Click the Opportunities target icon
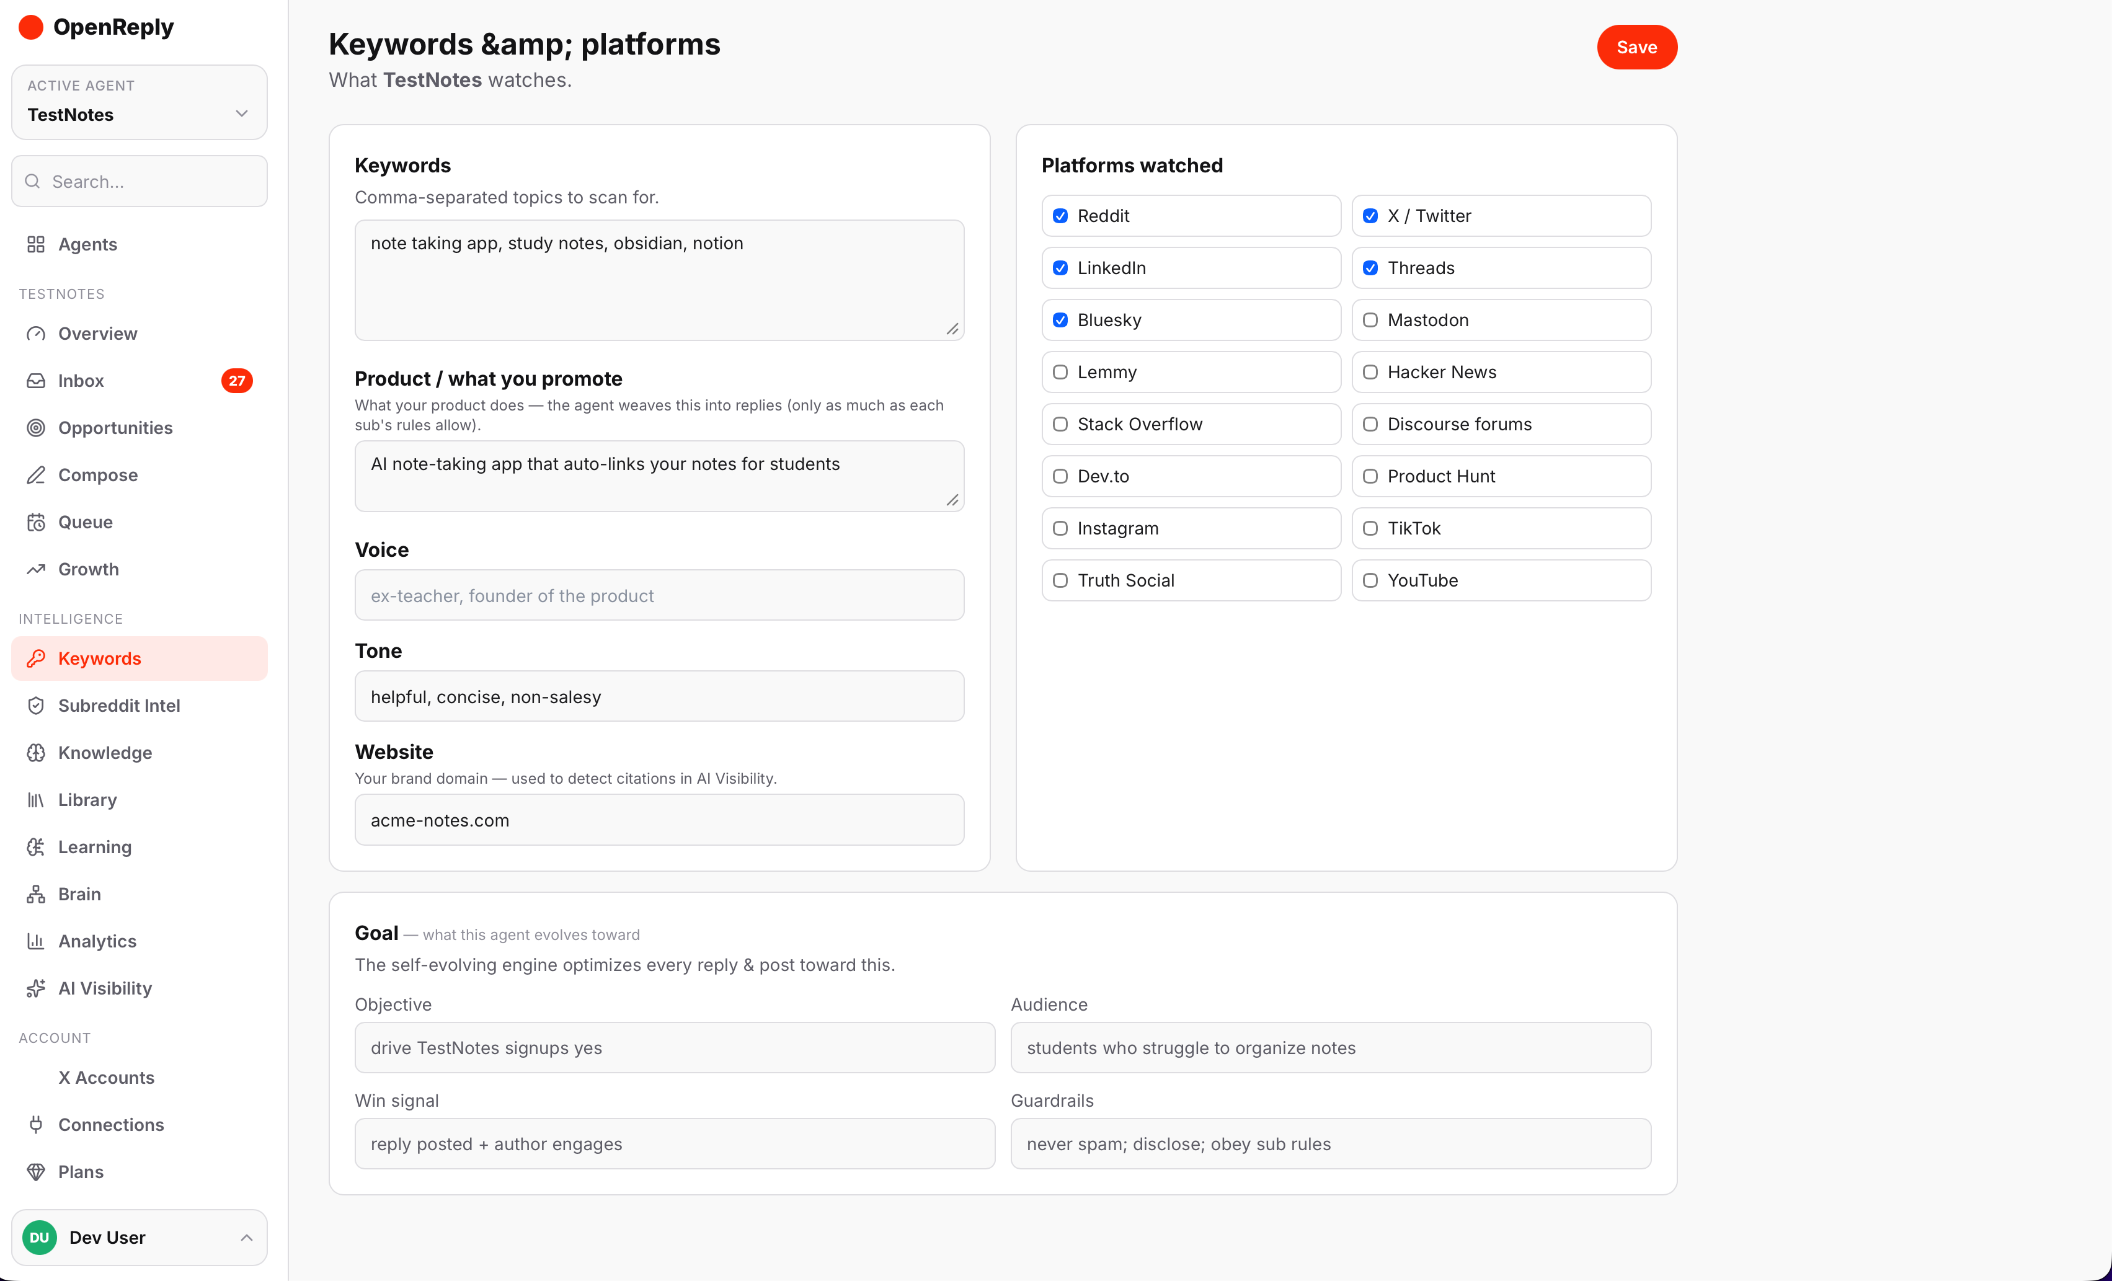The image size is (2112, 1281). coord(36,428)
